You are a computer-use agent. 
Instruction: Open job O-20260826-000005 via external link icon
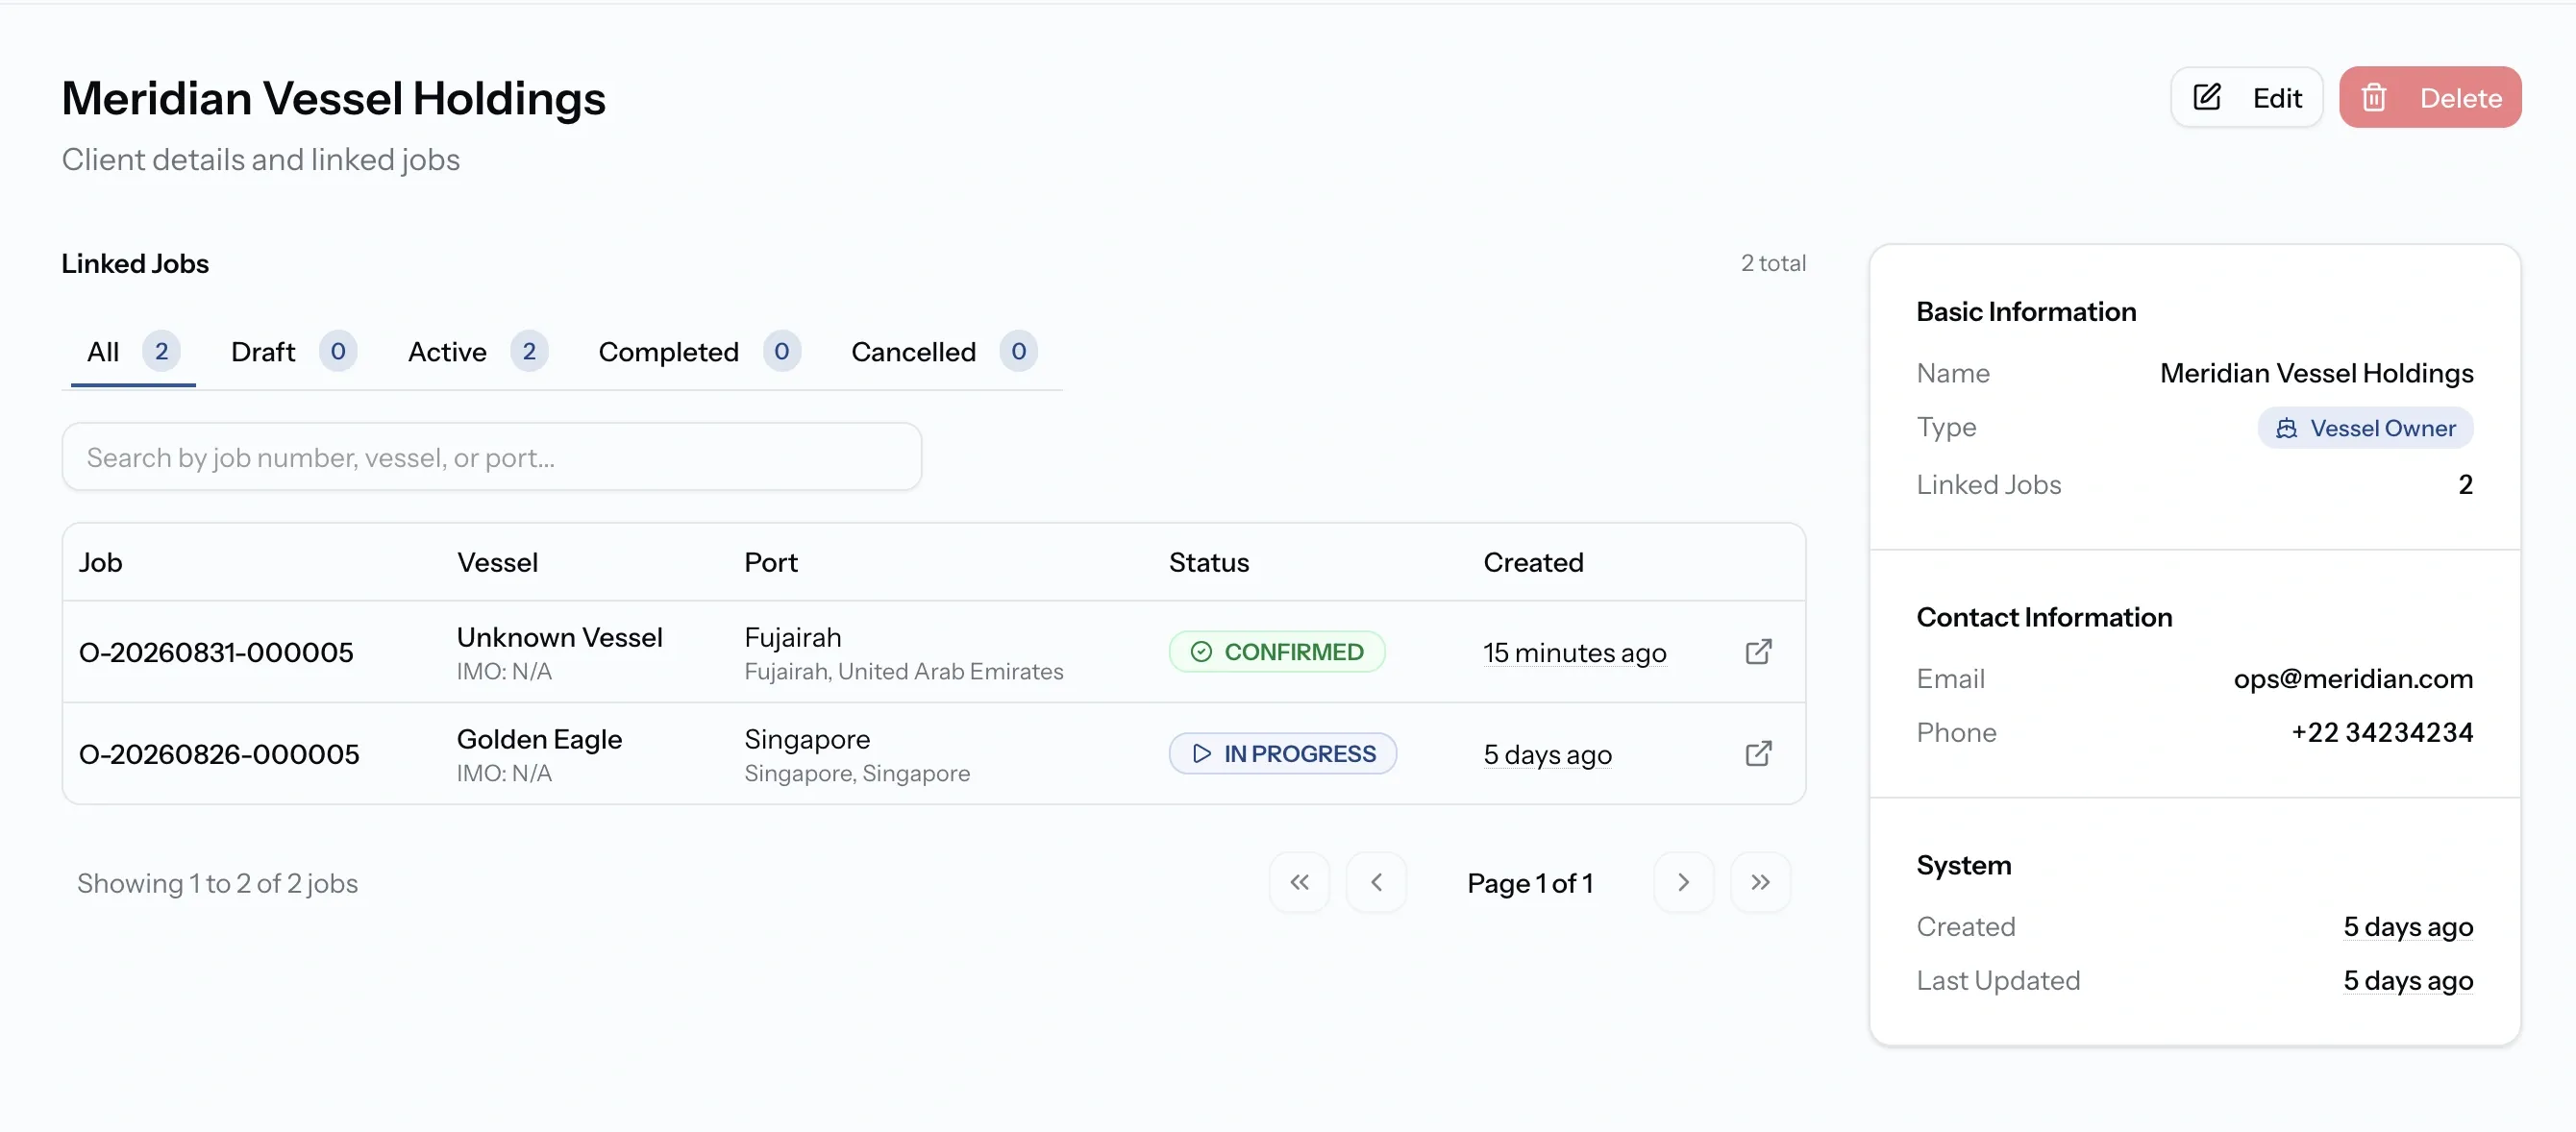coord(1757,754)
